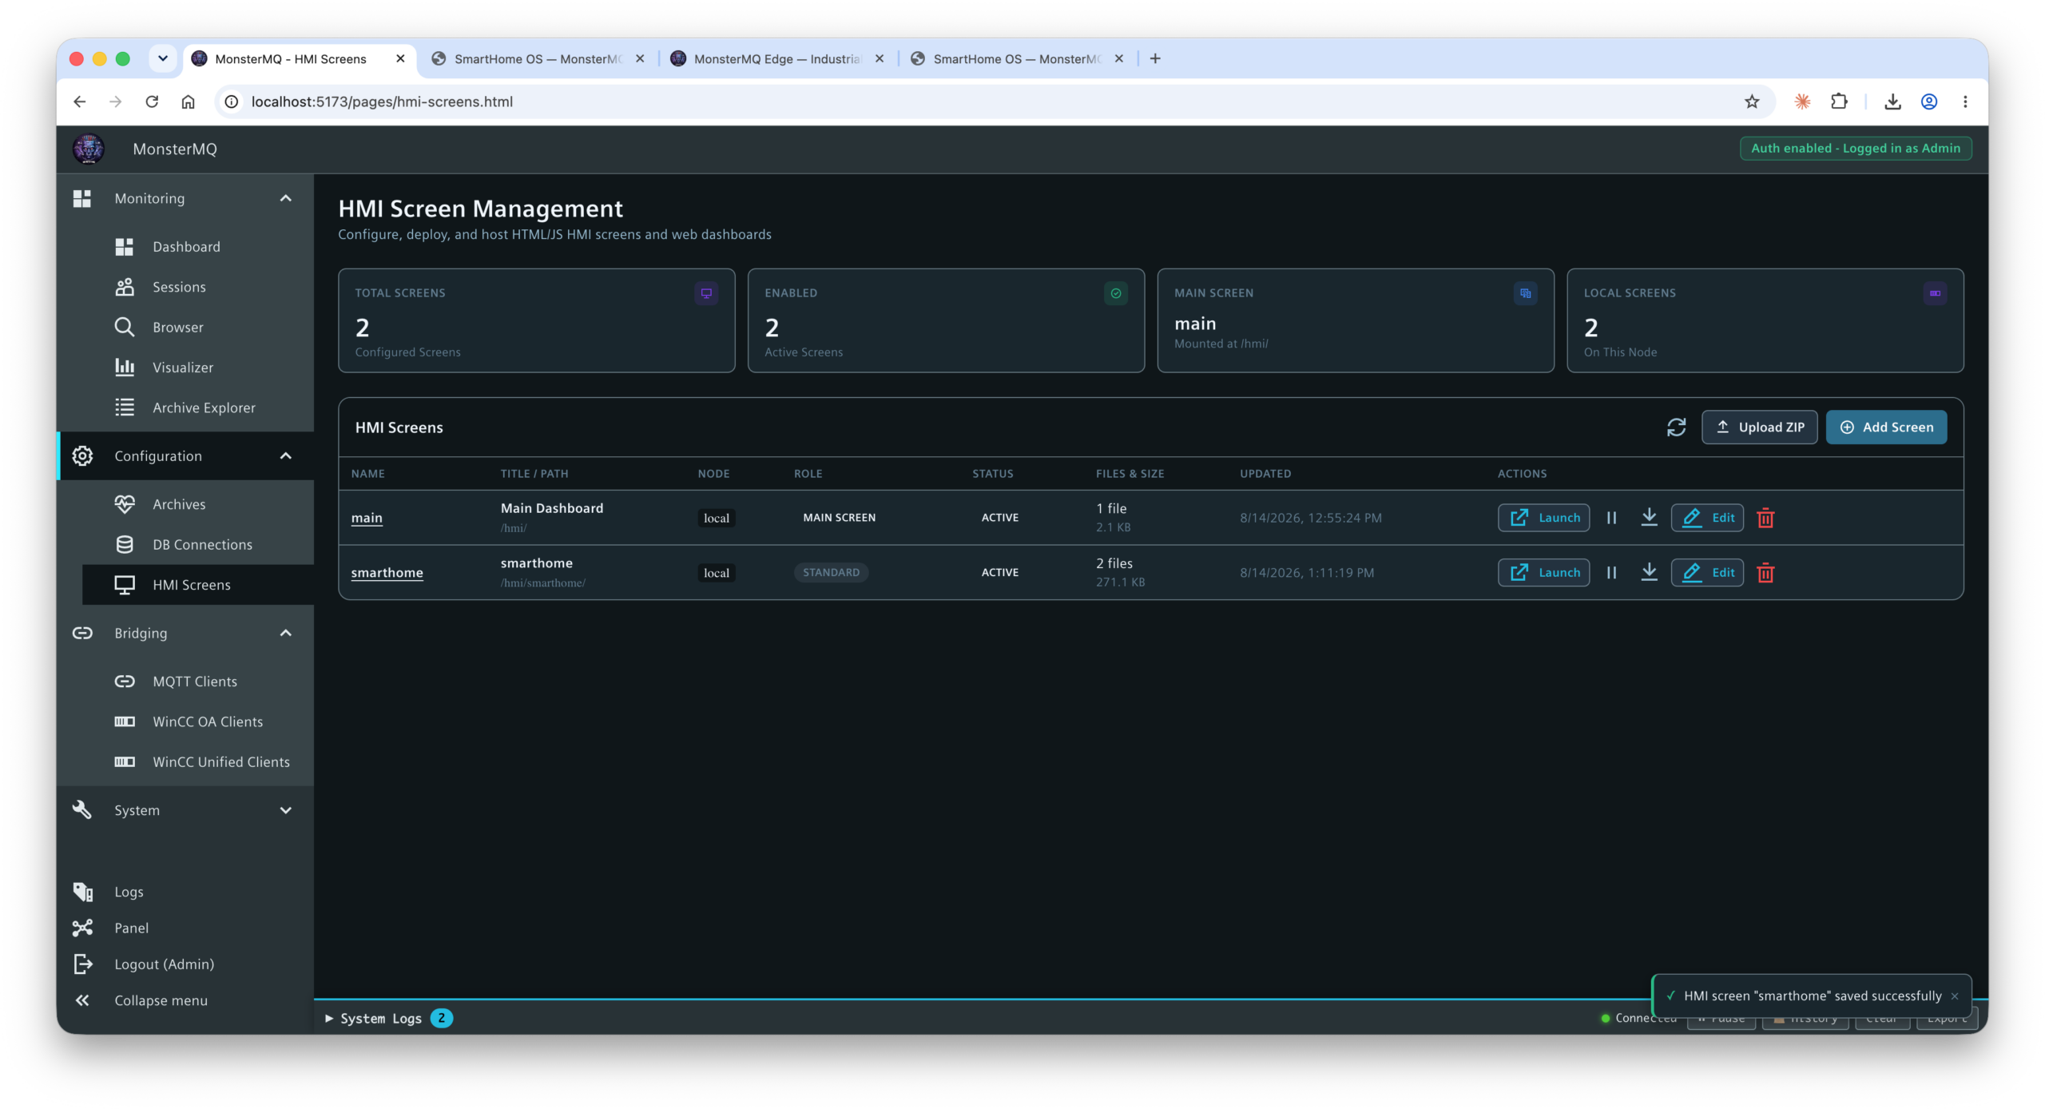Edit the main screen
The image size is (2045, 1109).
pyautogui.click(x=1707, y=518)
